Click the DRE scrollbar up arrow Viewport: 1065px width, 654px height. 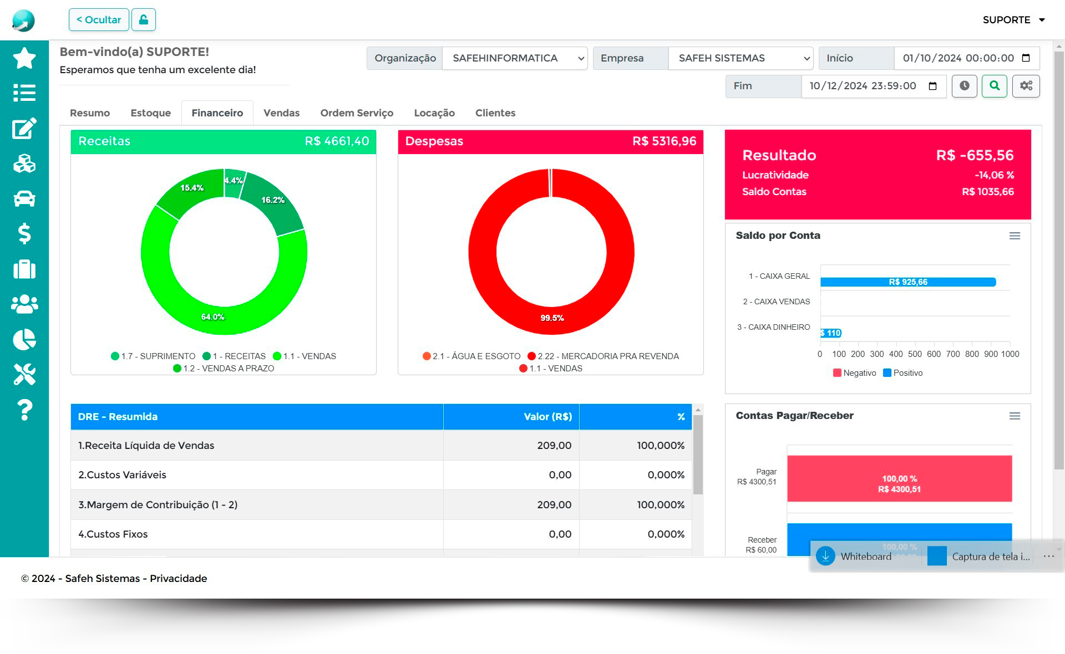pyautogui.click(x=698, y=410)
